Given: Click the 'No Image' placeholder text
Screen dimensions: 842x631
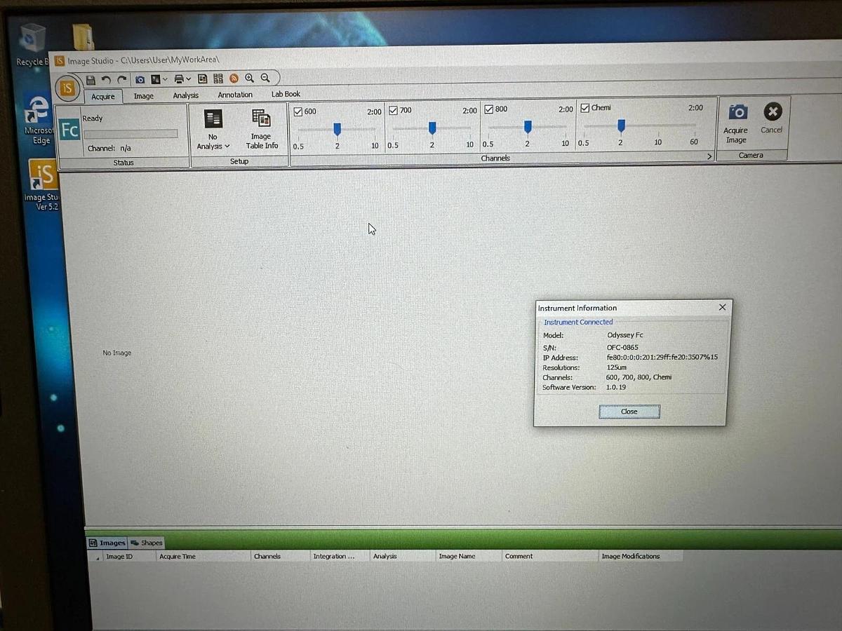Looking at the screenshot, I should pyautogui.click(x=117, y=353).
